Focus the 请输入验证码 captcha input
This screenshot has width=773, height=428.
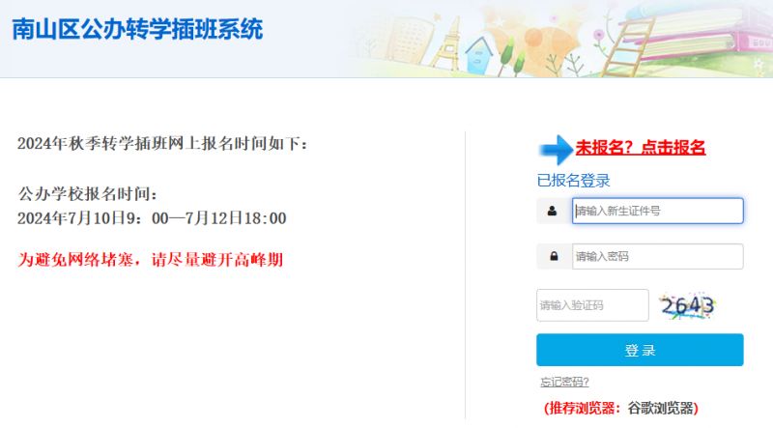click(x=592, y=305)
